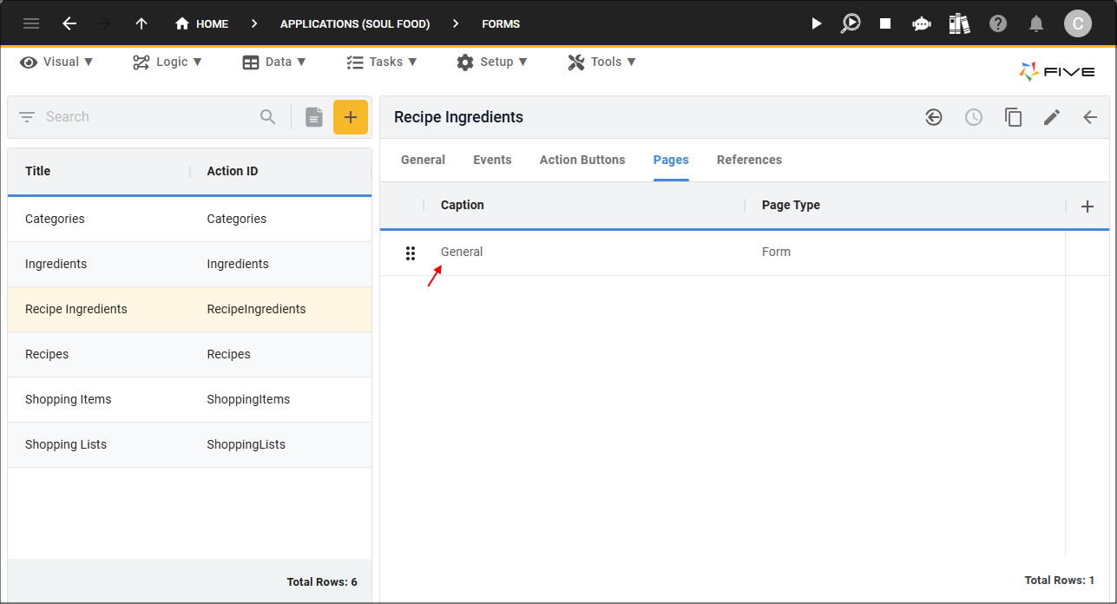Open the Setup dropdown menu
1117x604 pixels.
point(492,62)
